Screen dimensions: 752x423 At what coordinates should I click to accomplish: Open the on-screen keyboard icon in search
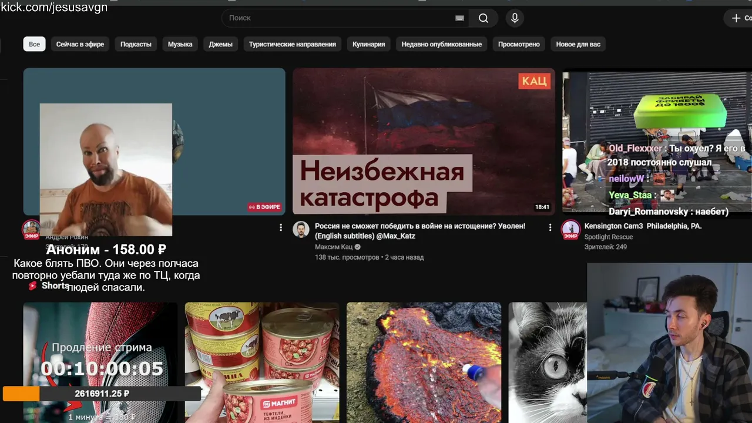click(x=459, y=18)
